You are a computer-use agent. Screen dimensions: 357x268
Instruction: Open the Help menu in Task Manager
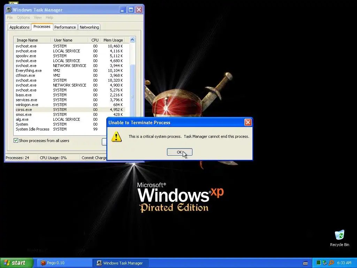pos(49,17)
